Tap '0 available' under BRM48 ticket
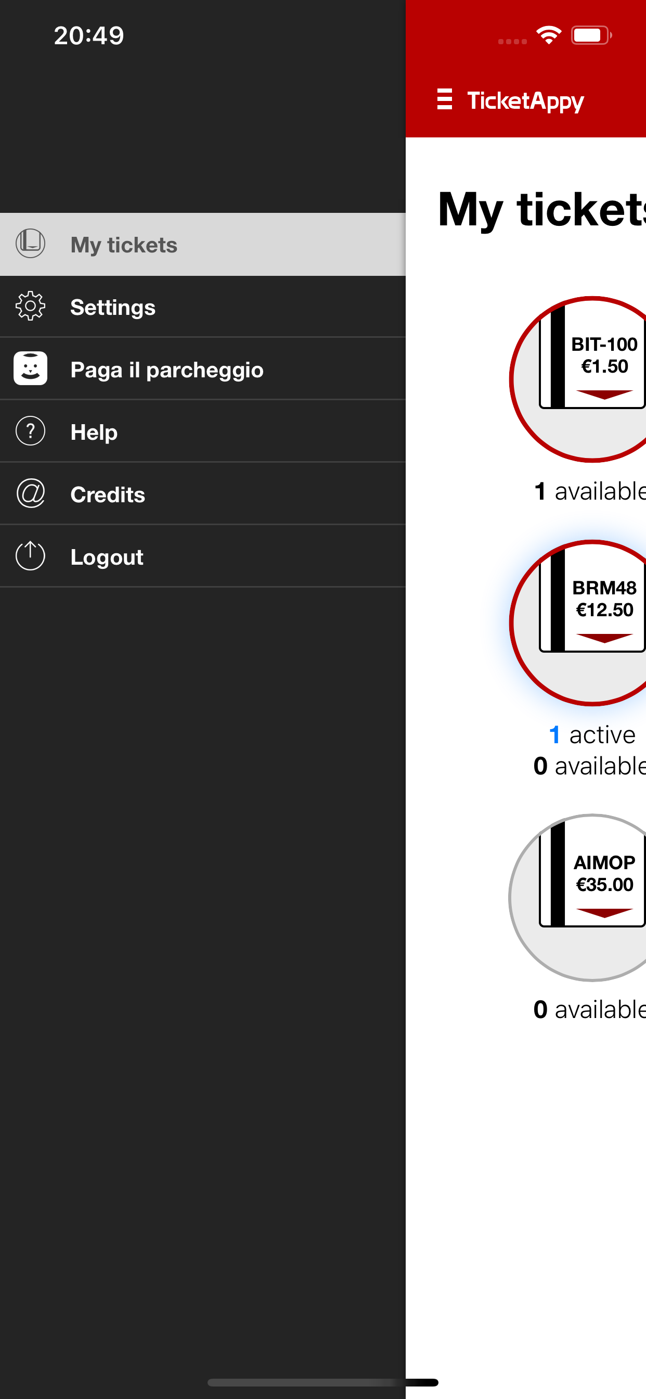The height and width of the screenshot is (1399, 646). [x=590, y=766]
